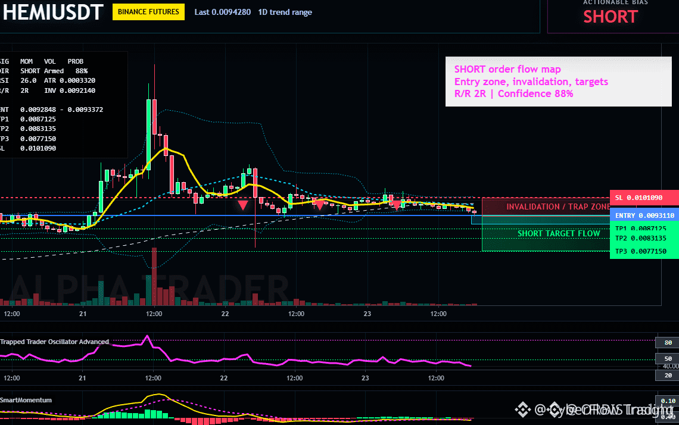Select the RSI 26.0 reading in table
Image resolution: width=679 pixels, height=425 pixels.
tap(18, 80)
